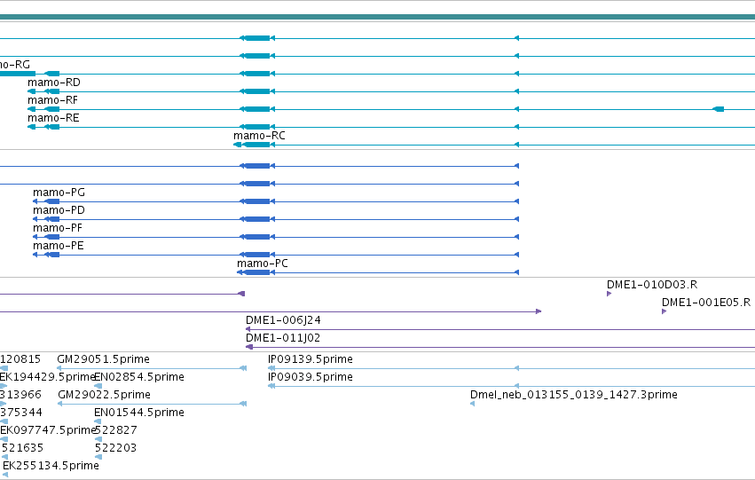
Task: Select the mamo-RF transcript label
Action: [52, 100]
